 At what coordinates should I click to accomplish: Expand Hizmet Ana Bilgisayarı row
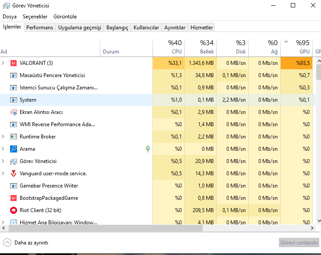pyautogui.click(x=3, y=222)
